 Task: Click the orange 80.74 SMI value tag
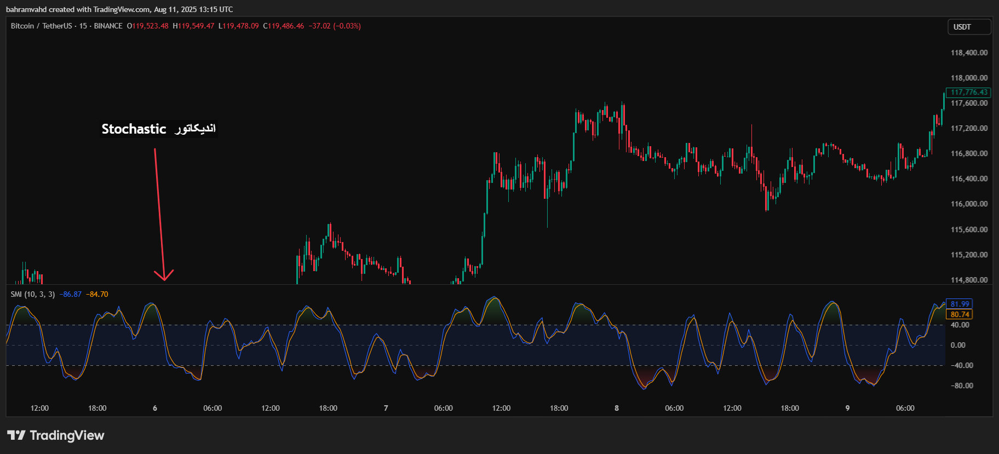click(960, 314)
